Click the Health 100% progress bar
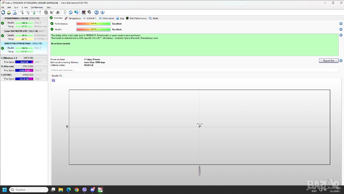 (x=94, y=30)
